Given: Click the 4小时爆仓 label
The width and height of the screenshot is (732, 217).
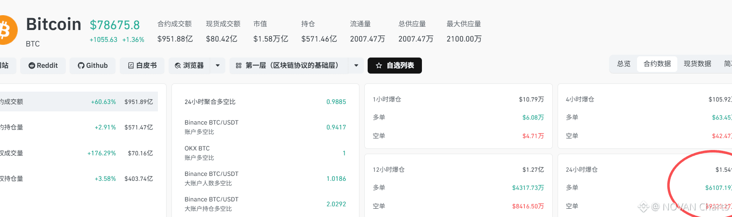Looking at the screenshot, I should [x=580, y=99].
